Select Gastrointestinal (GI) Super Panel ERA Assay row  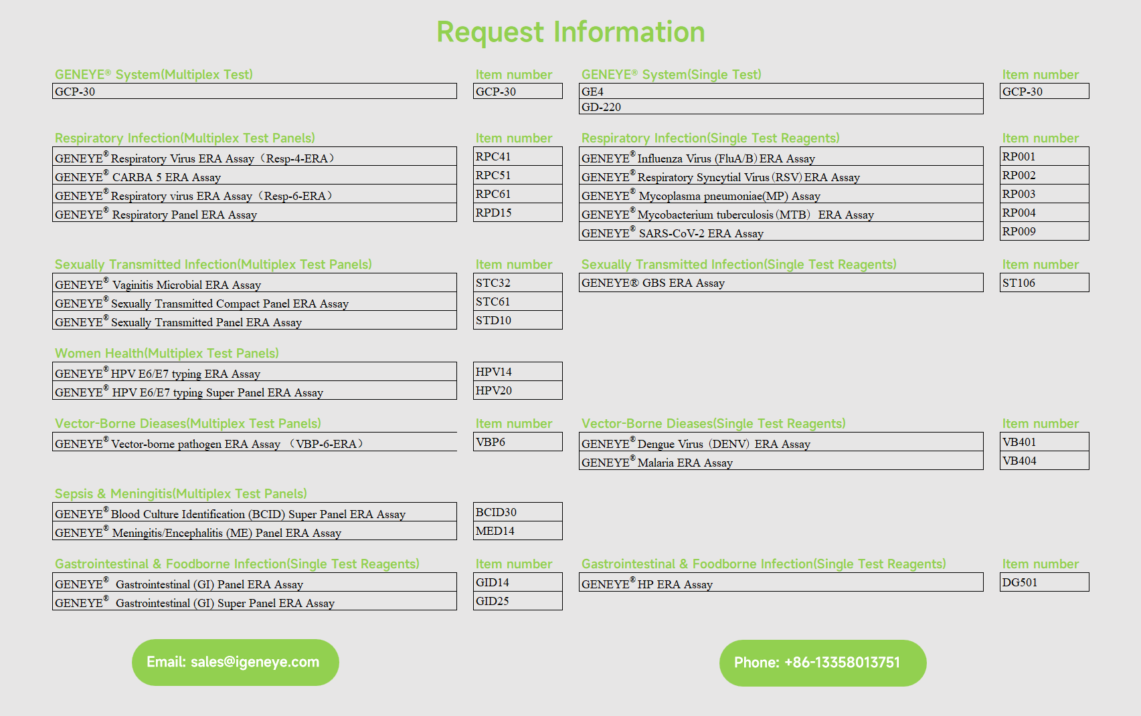click(254, 601)
